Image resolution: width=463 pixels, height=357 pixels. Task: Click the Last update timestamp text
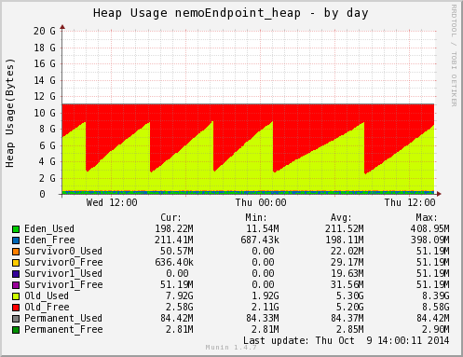pyautogui.click(x=346, y=340)
